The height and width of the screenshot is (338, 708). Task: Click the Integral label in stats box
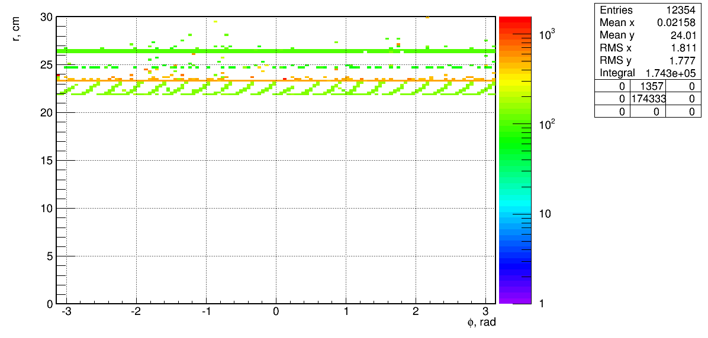[617, 73]
